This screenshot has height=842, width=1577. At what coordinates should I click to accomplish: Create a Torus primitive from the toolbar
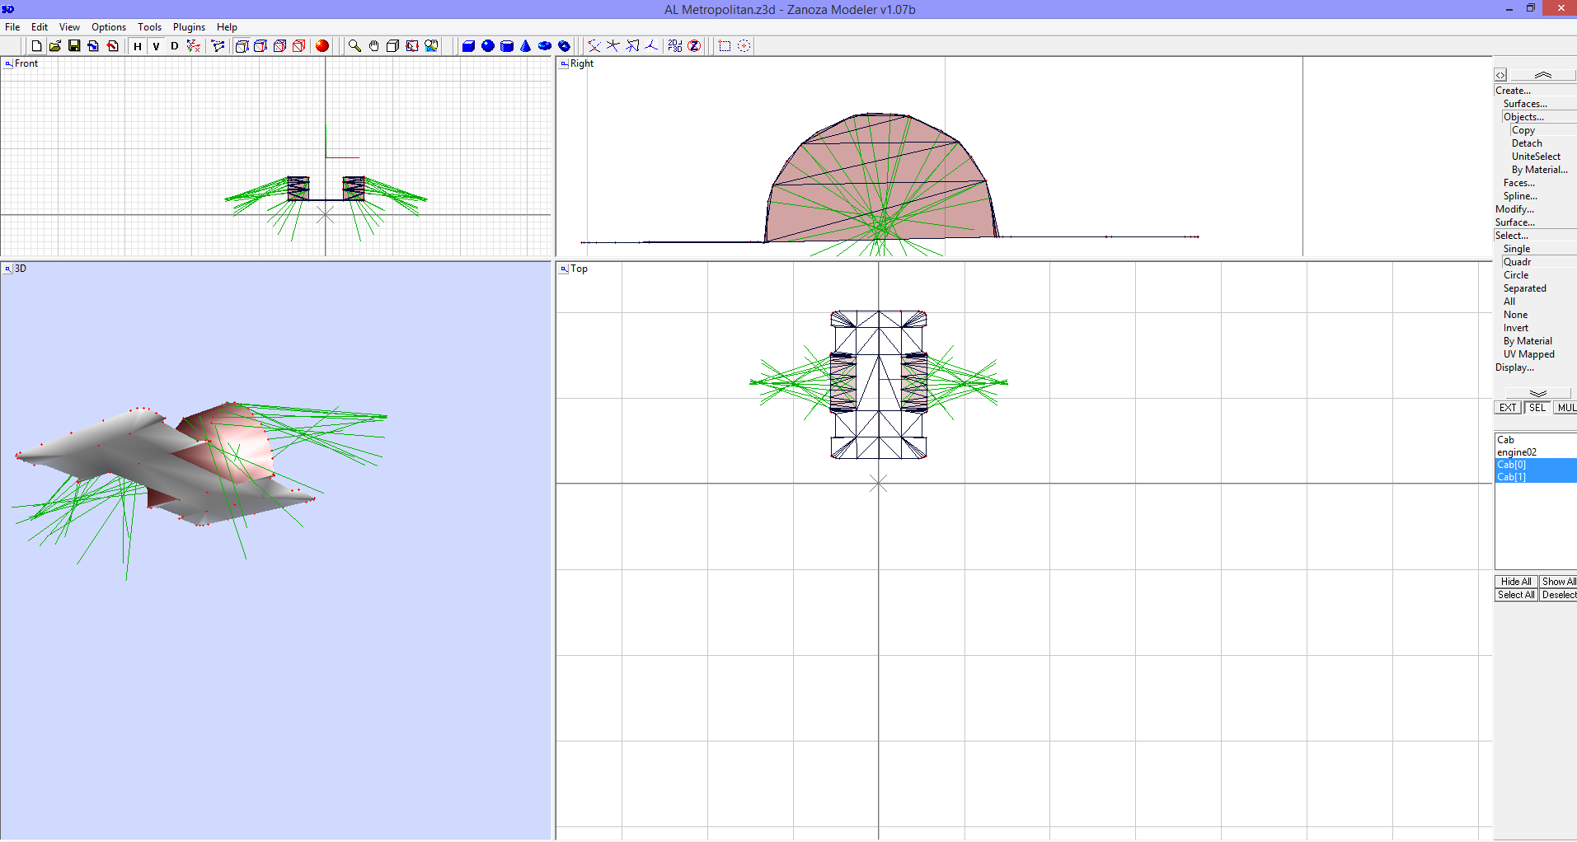point(544,46)
